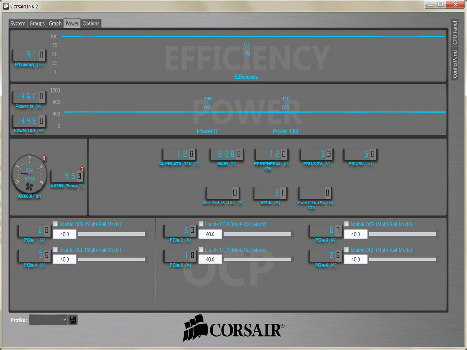Click the PCIe 2 OCP limit slider
The image size is (467, 350).
click(259, 234)
